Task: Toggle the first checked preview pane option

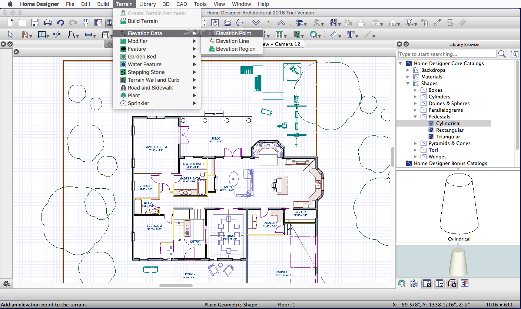Action: point(427,283)
